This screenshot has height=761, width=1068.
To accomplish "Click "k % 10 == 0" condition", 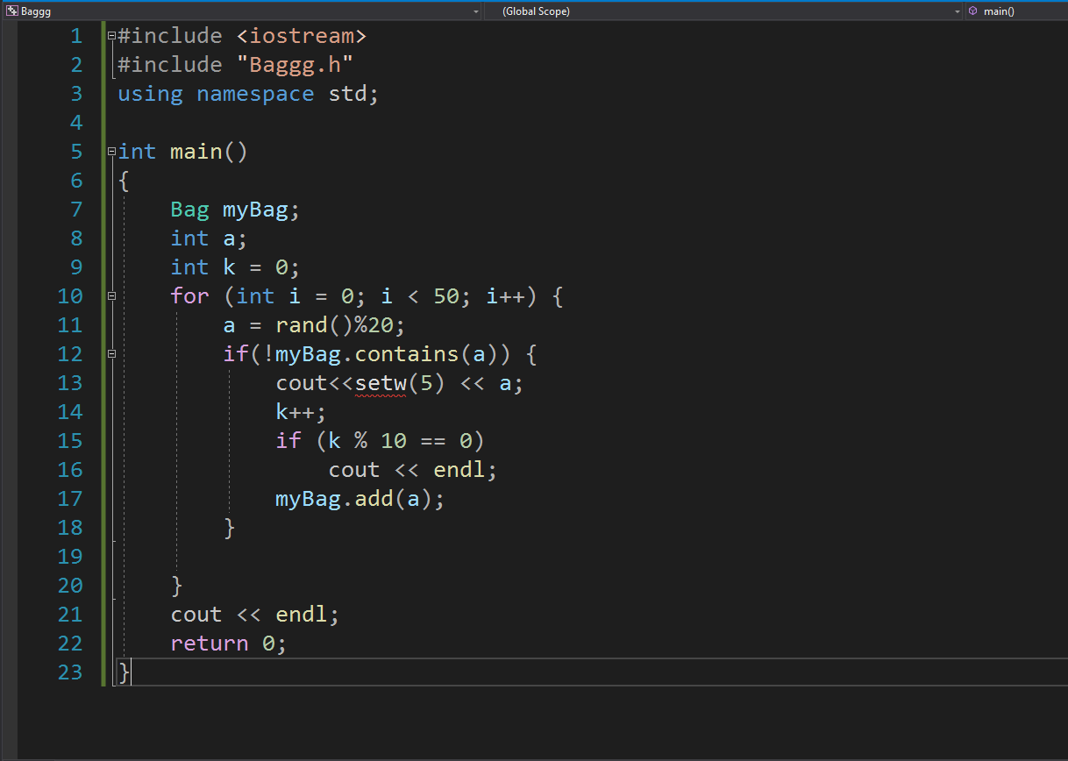I will [x=400, y=441].
